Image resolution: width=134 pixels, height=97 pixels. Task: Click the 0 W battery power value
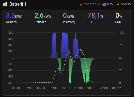coord(110,4)
